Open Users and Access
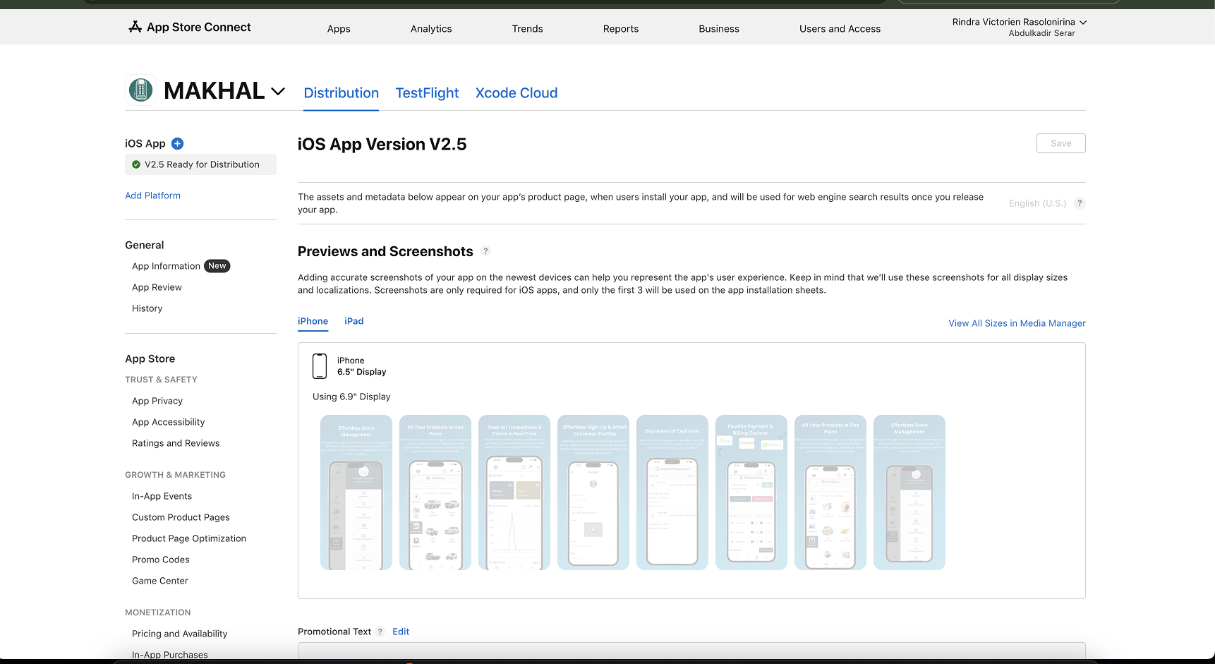This screenshot has height=664, width=1215. click(840, 29)
